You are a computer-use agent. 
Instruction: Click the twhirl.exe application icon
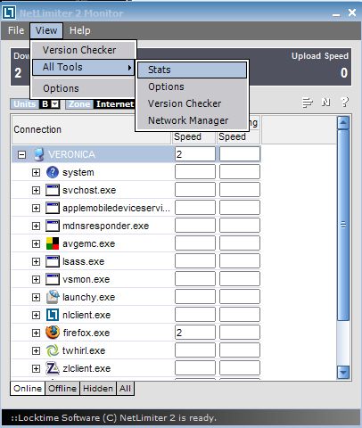pos(53,350)
